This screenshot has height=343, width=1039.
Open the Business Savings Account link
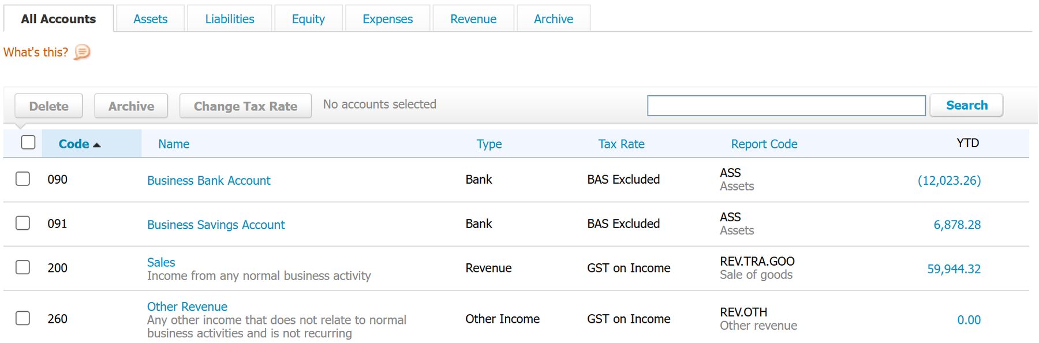216,225
